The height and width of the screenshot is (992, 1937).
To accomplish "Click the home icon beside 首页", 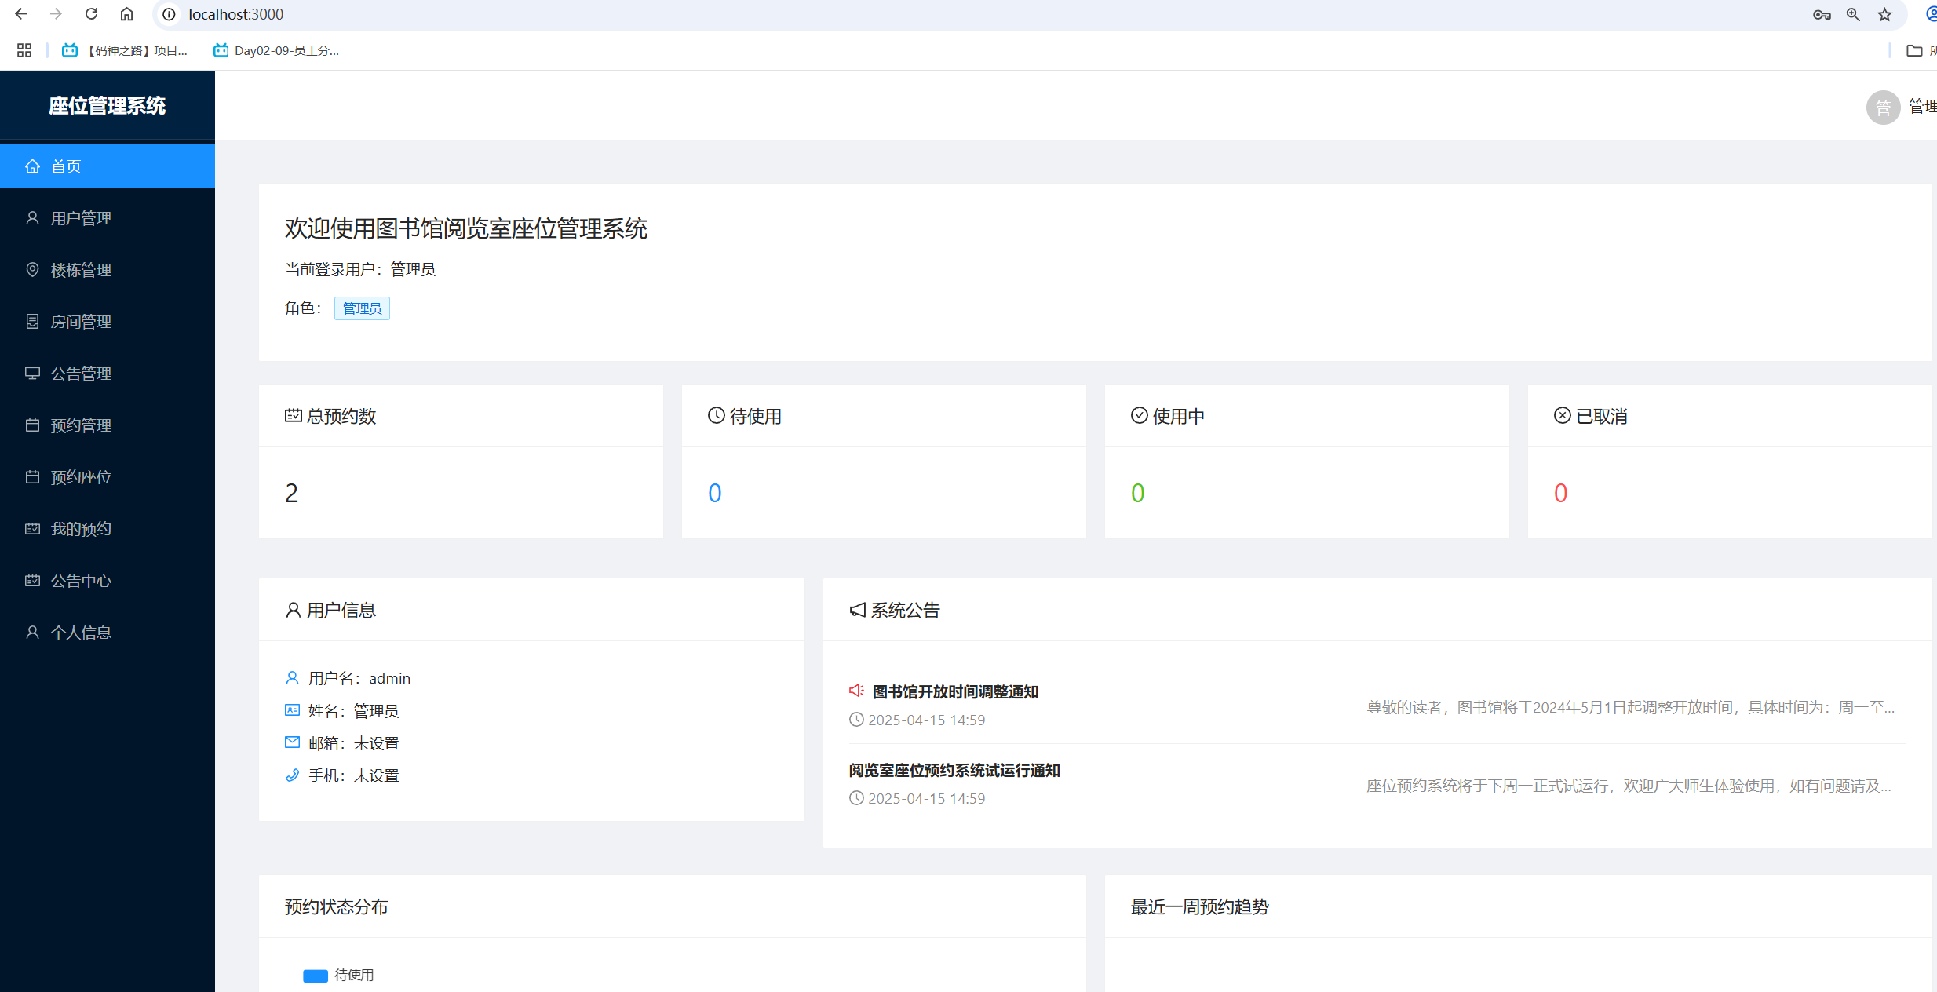I will tap(32, 166).
